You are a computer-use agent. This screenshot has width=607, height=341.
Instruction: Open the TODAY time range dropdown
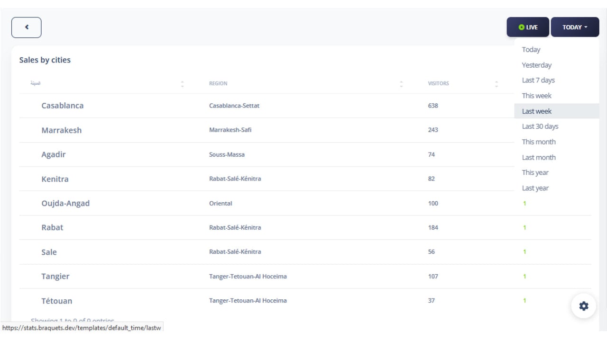point(575,27)
